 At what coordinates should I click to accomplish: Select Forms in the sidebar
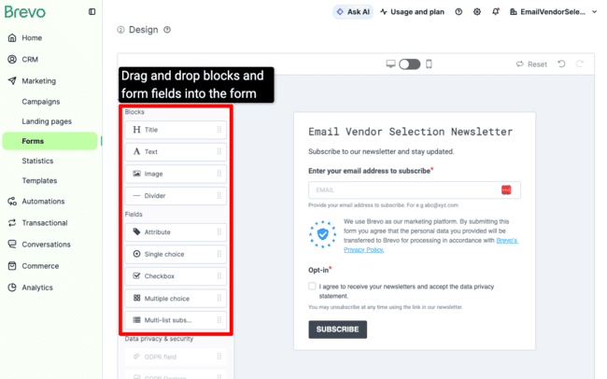49,141
